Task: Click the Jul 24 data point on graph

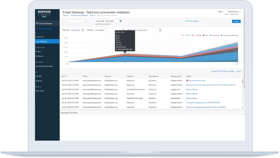Action: (125, 55)
